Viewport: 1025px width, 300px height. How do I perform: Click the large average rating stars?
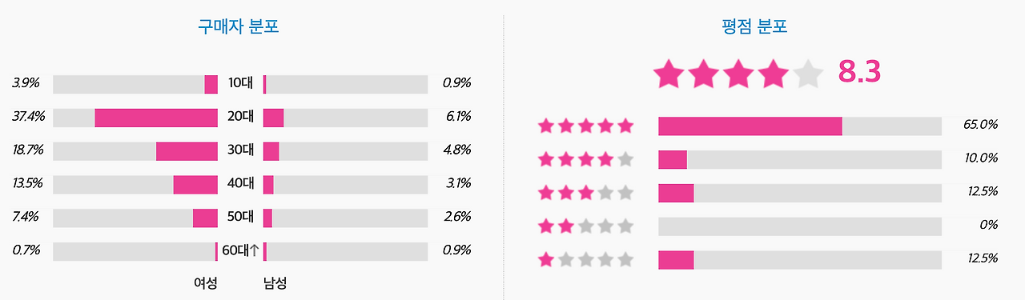(x=738, y=74)
